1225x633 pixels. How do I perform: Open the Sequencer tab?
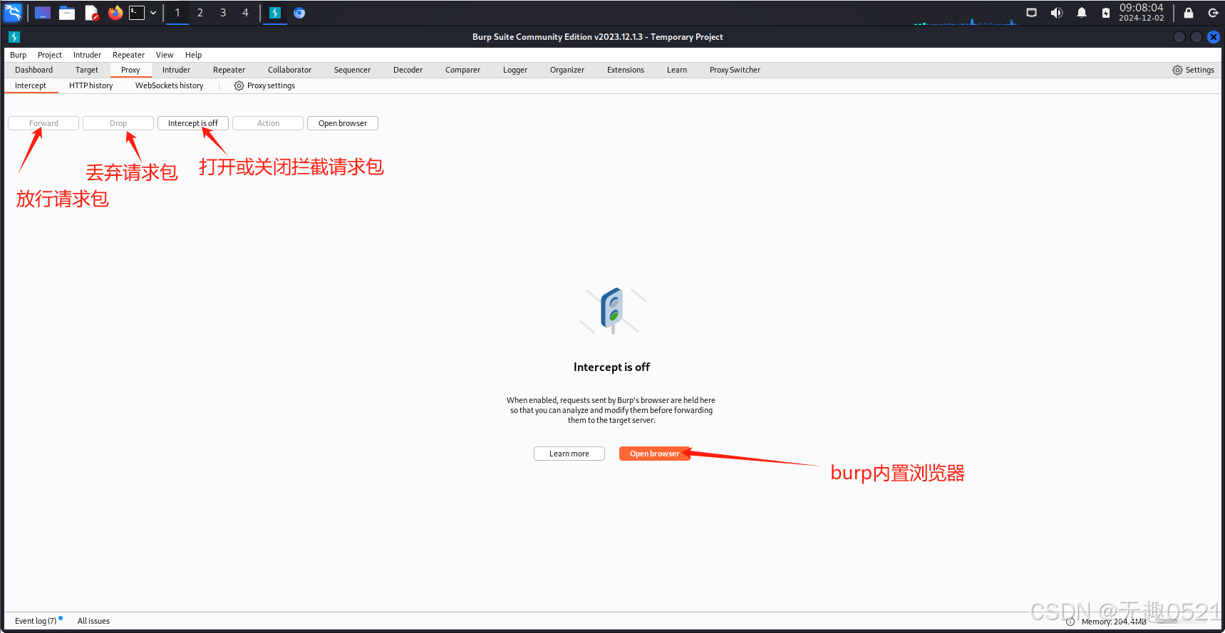pyautogui.click(x=353, y=70)
